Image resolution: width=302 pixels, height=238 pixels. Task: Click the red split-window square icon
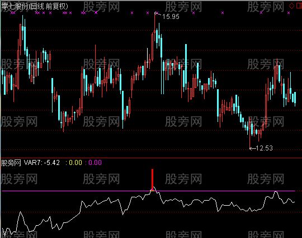[299, 6]
